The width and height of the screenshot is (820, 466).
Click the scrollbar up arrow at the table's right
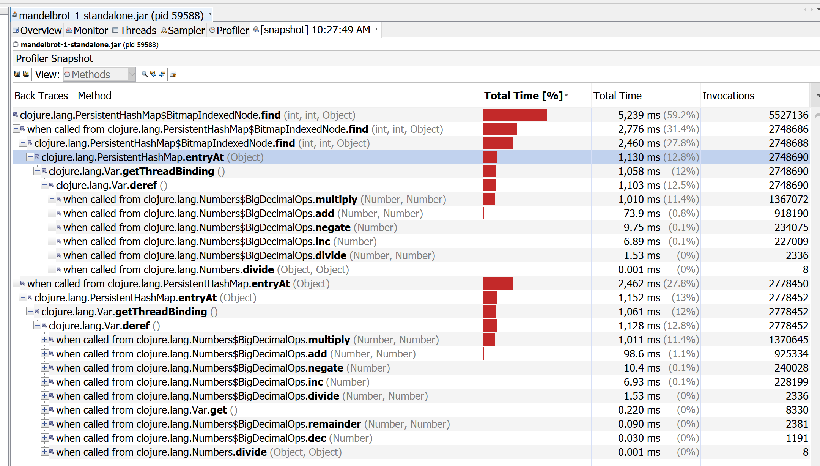pyautogui.click(x=817, y=115)
